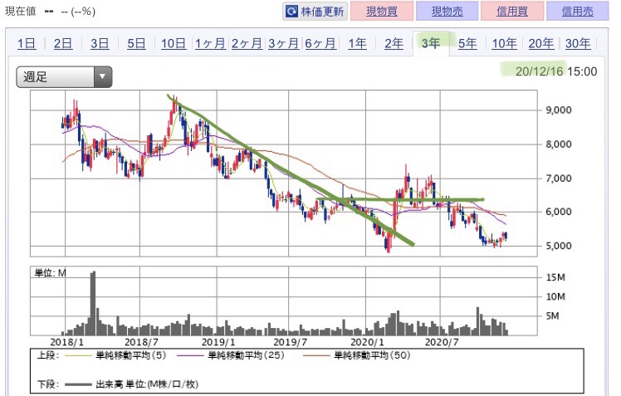Click the 9,000 price axis label
Screen dimensions: 621x396
(559, 110)
